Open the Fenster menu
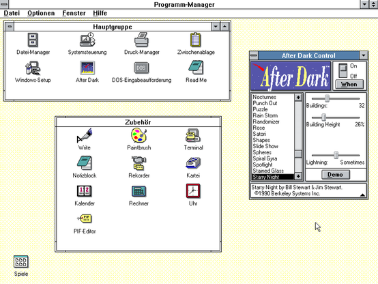Viewport: 378px width, 284px height. coord(74,13)
